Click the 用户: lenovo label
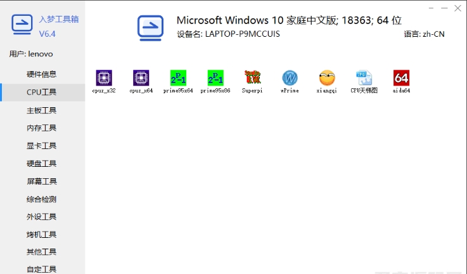Screen dimensions: 467x274 coord(31,54)
